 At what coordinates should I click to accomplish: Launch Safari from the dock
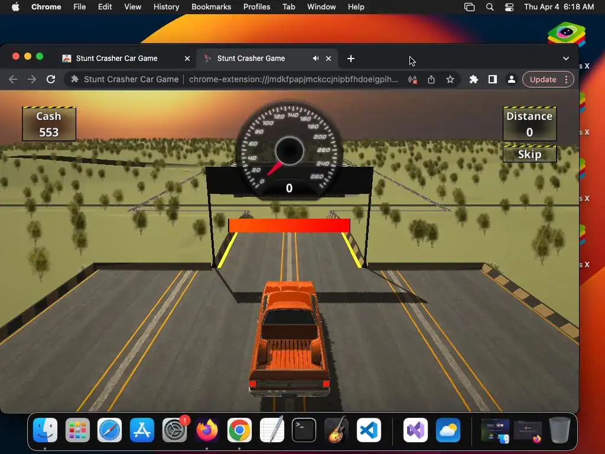pyautogui.click(x=109, y=430)
